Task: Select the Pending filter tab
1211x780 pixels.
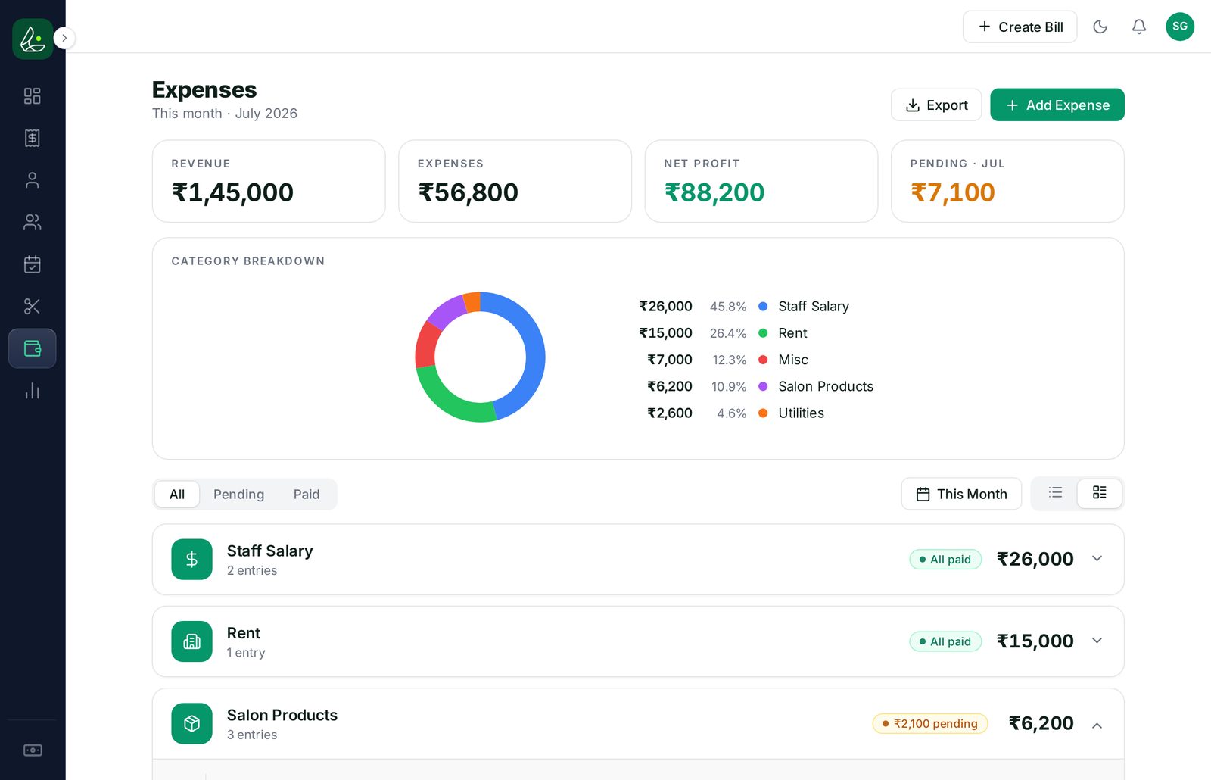Action: (x=239, y=495)
